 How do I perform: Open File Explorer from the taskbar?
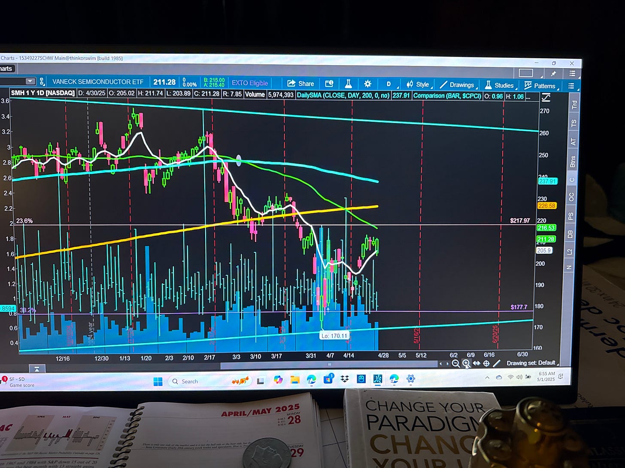tap(294, 380)
